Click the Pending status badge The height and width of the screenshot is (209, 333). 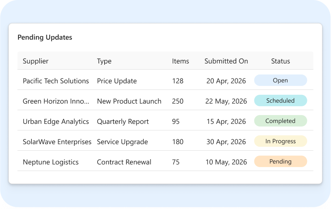280,161
